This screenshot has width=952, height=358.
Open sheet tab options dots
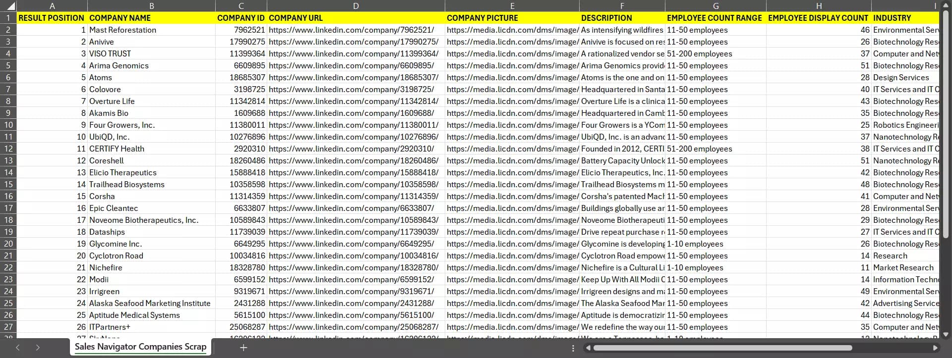573,348
